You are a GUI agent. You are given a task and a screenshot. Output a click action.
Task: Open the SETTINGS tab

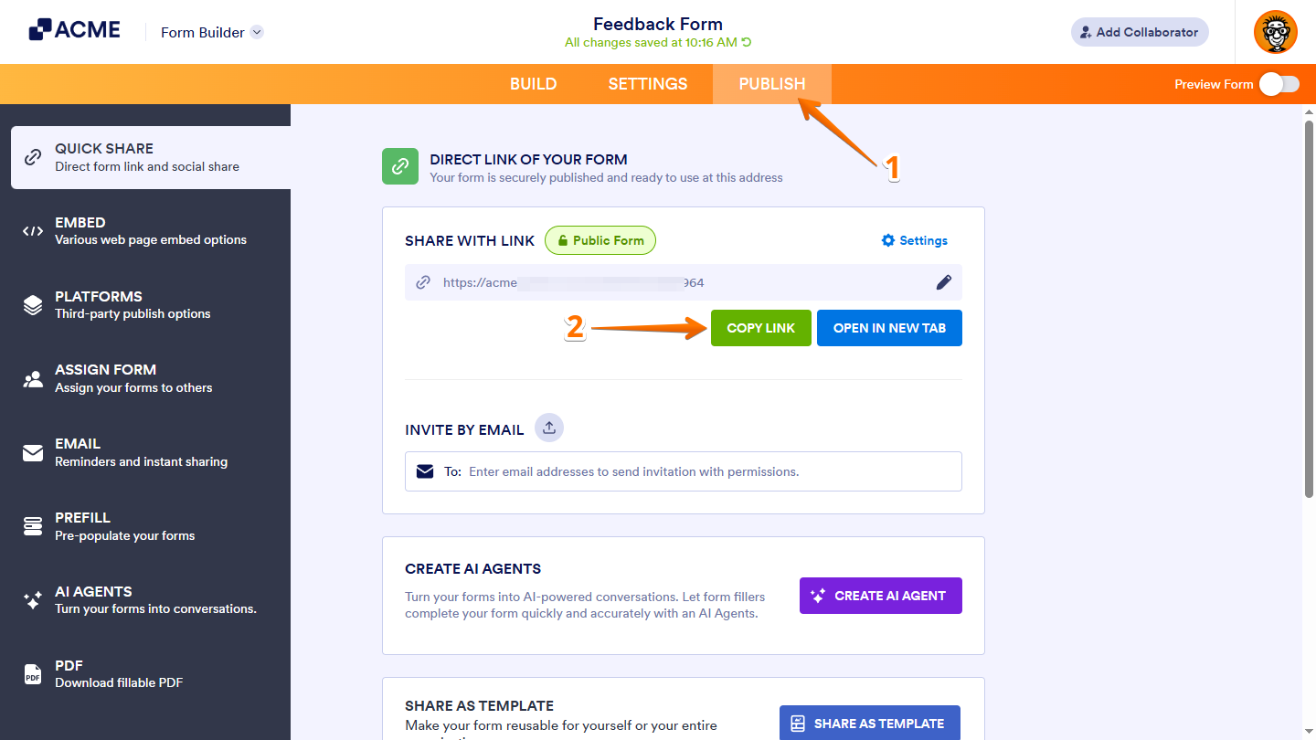[x=647, y=84]
